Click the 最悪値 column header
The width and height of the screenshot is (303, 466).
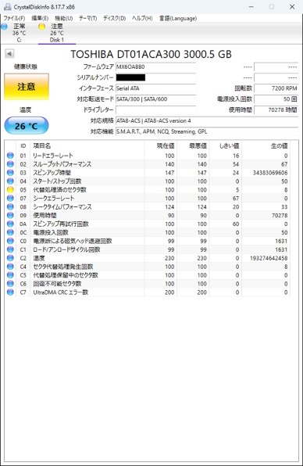pyautogui.click(x=193, y=146)
